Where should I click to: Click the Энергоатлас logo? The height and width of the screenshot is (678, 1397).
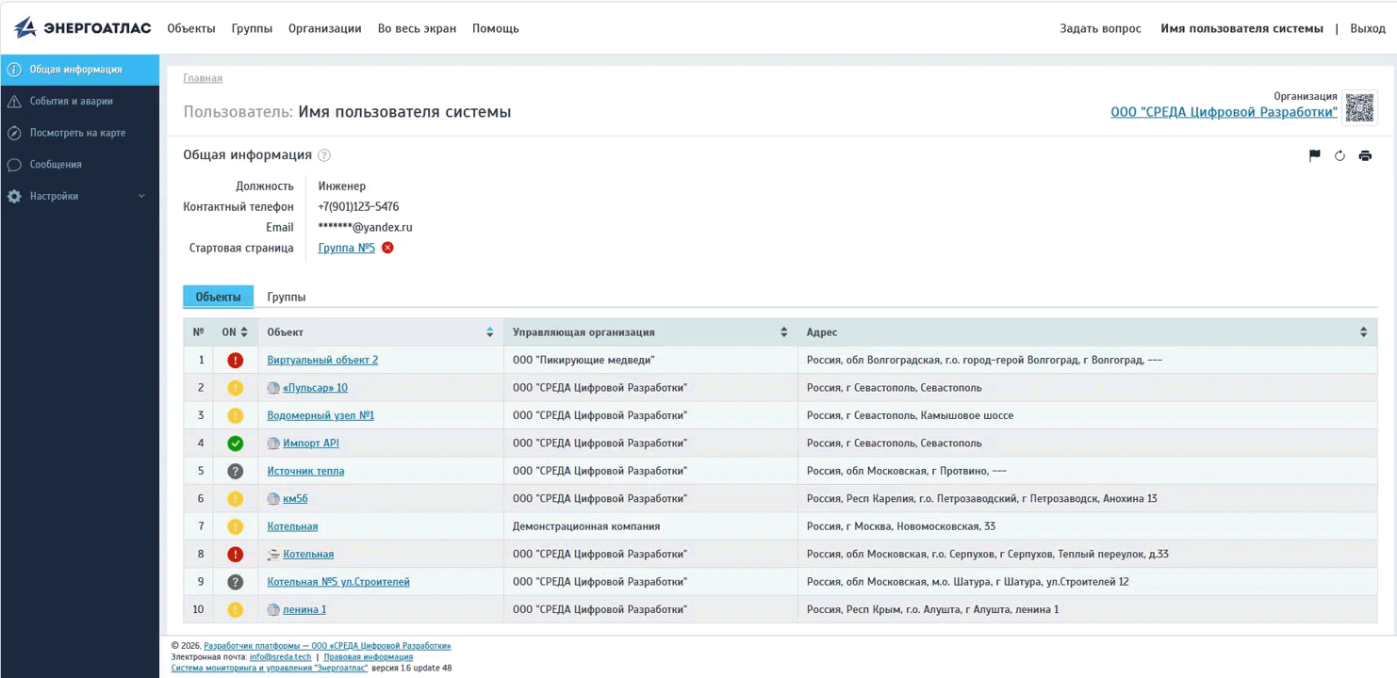(x=83, y=28)
